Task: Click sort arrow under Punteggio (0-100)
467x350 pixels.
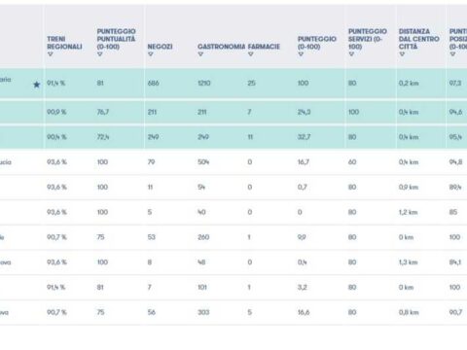Action: click(x=301, y=54)
